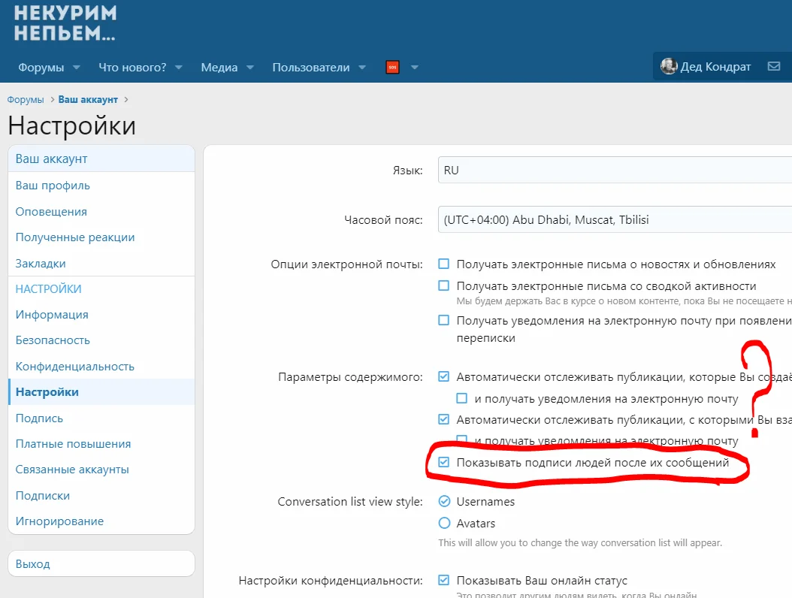This screenshot has height=598, width=792.
Task: Expand the Что нового? dropdown arrow
Action: [x=178, y=67]
